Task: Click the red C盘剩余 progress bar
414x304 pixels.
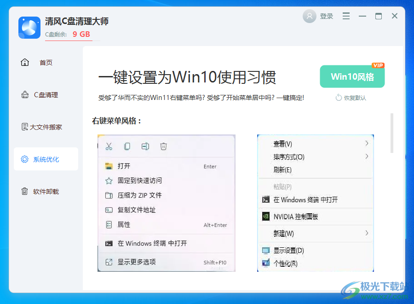Action: tap(69, 41)
